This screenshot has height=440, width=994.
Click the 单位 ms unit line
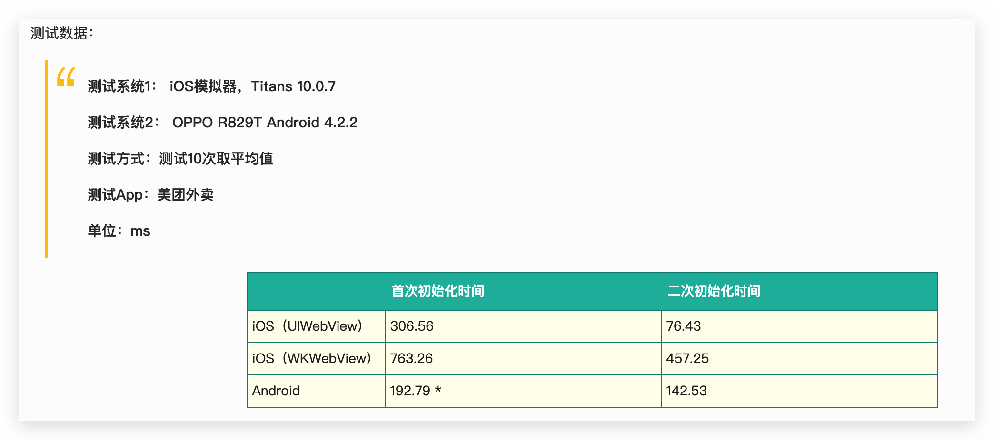coord(119,231)
